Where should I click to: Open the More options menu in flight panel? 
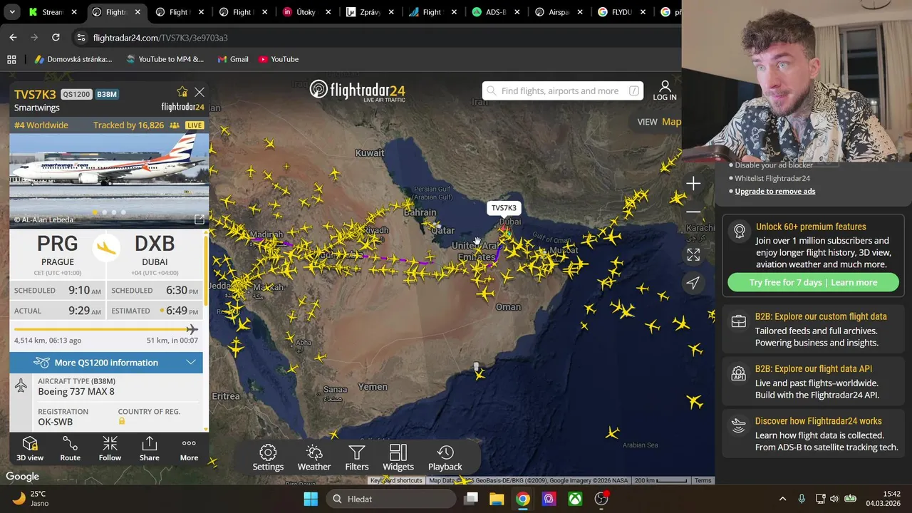(x=189, y=449)
